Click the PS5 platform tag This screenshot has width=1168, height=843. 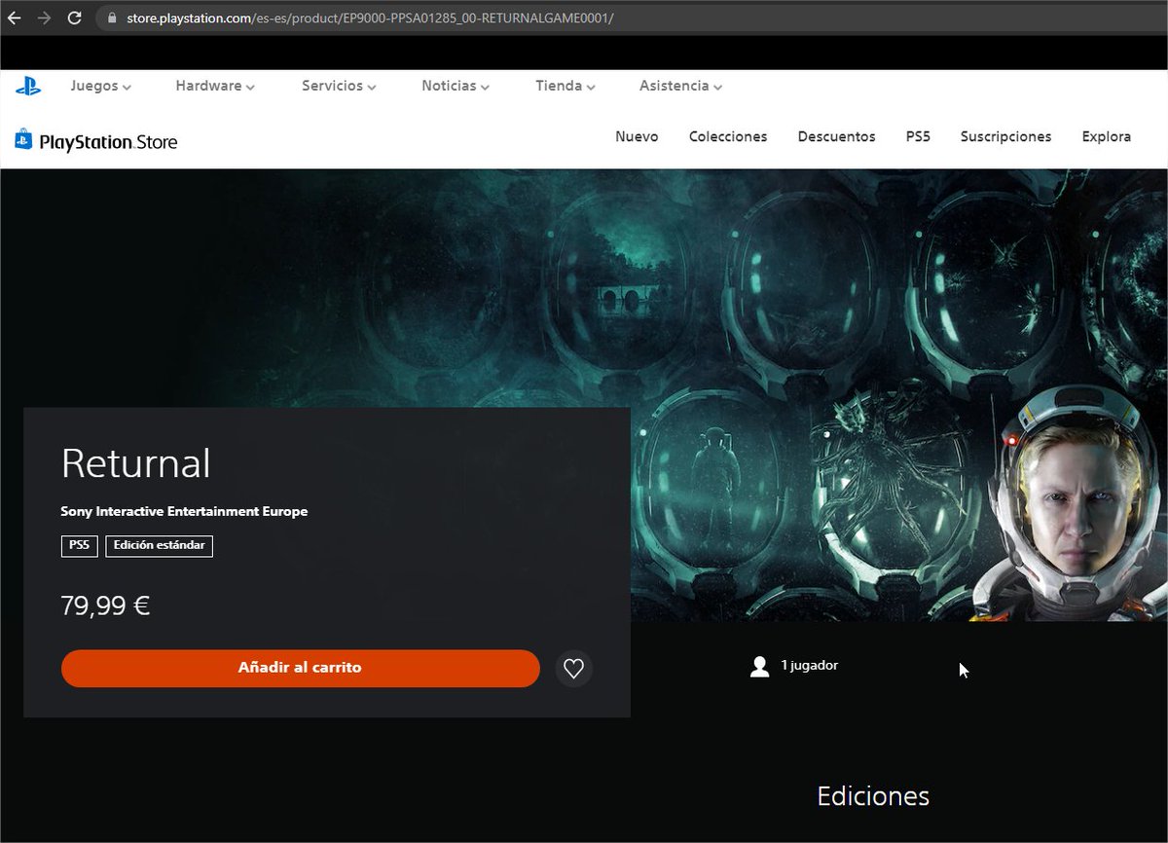(79, 545)
